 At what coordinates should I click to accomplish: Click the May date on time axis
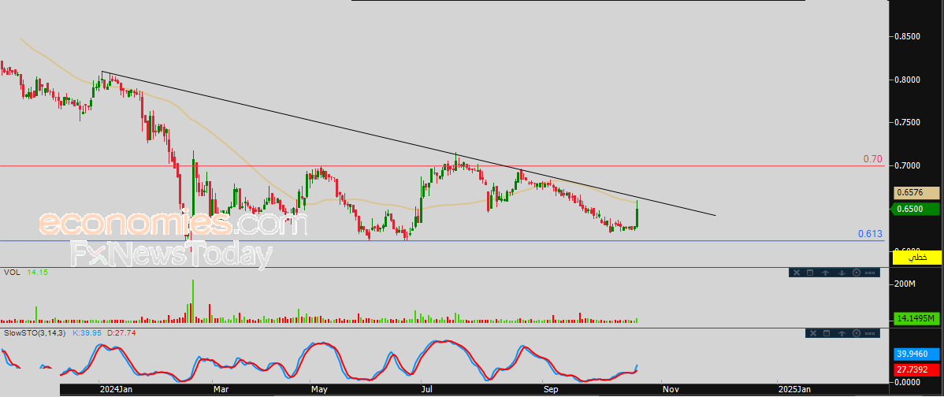[320, 390]
